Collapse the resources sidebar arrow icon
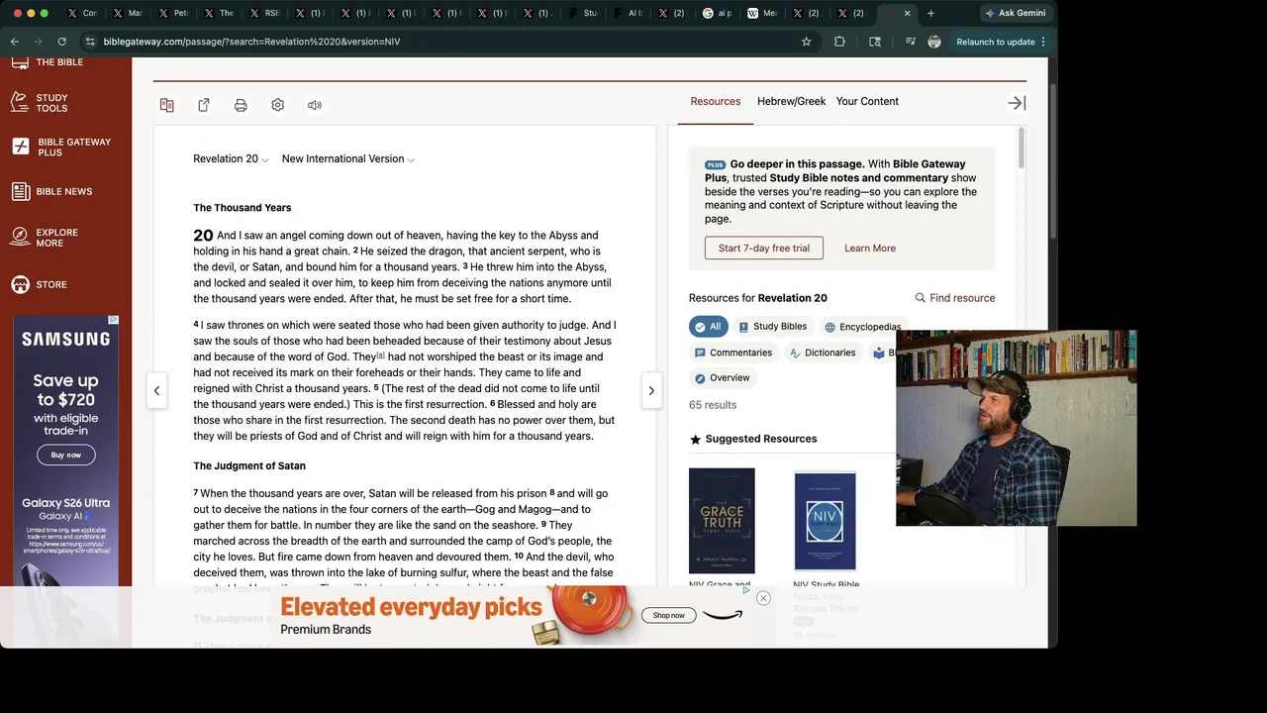 [1017, 103]
